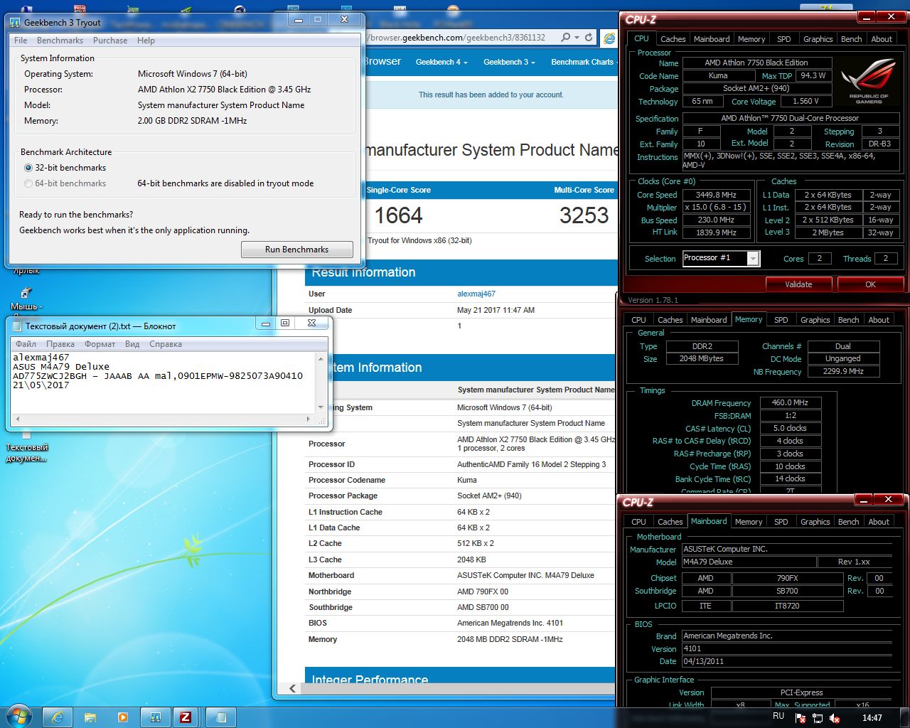Click the search magnifier in browser address bar

coord(565,38)
